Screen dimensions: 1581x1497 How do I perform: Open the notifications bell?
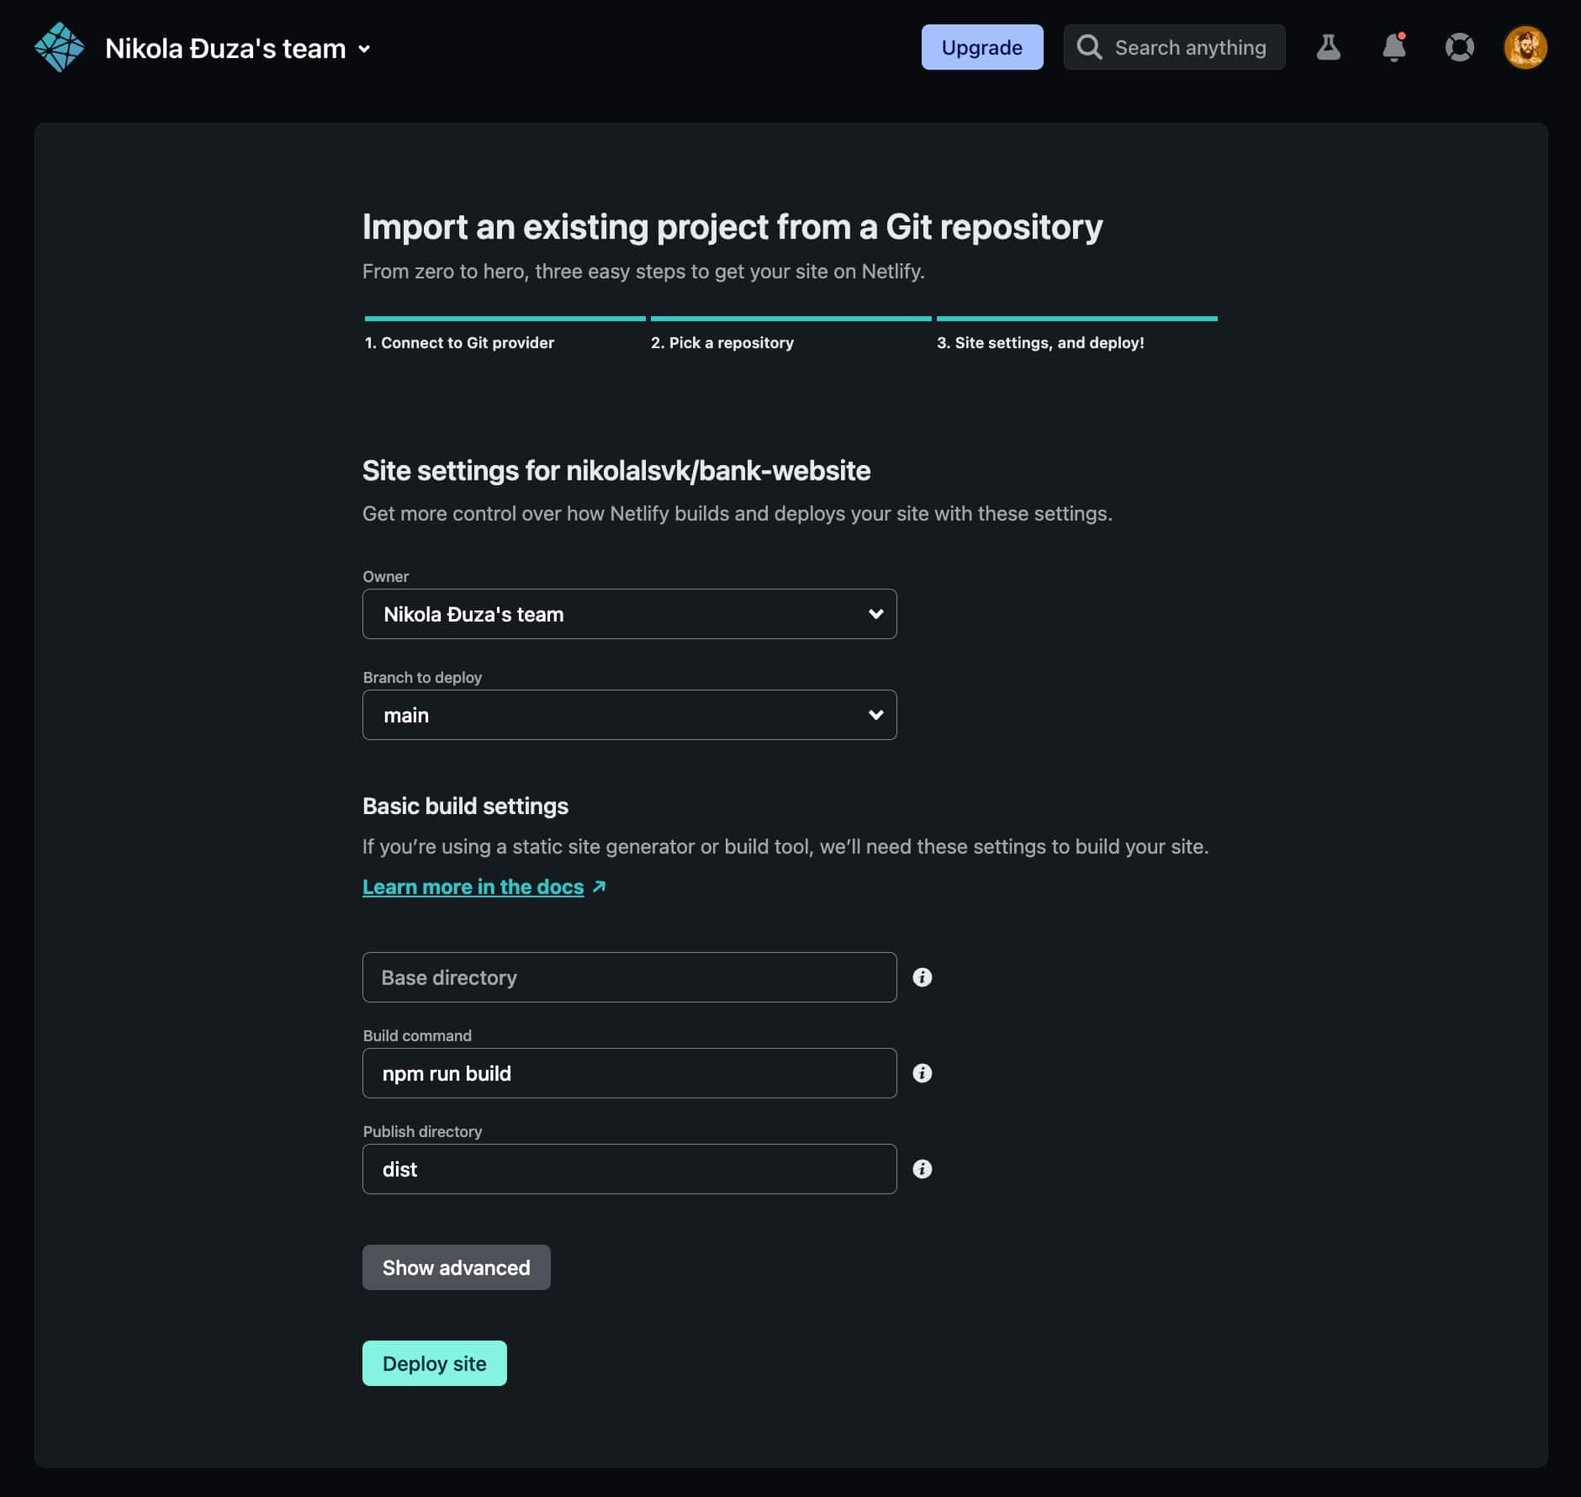[1393, 48]
